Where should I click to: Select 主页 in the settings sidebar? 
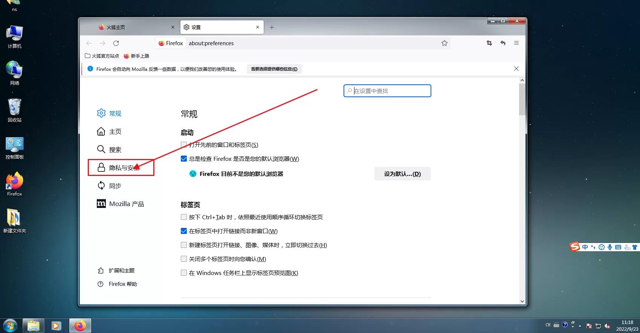[x=109, y=131]
